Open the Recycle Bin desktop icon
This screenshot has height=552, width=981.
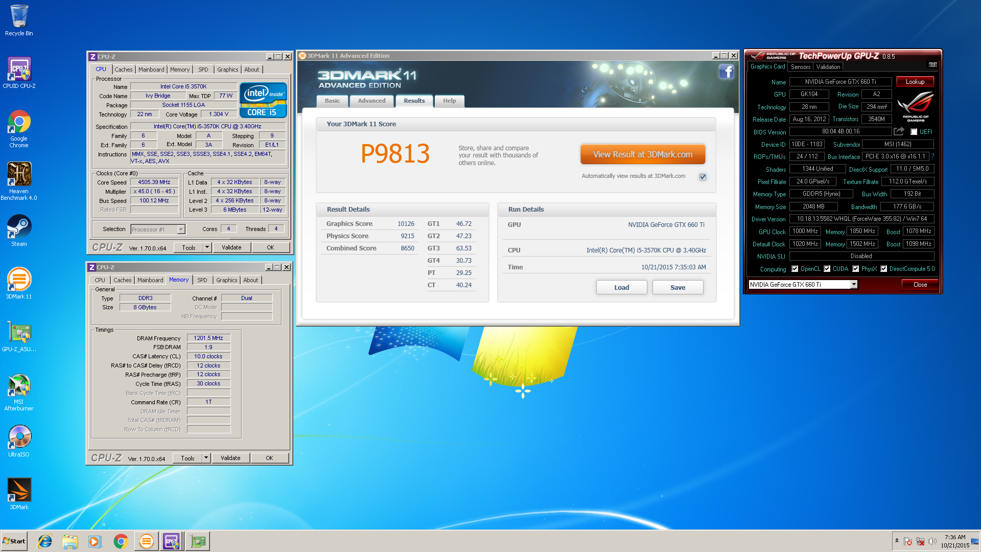click(19, 20)
